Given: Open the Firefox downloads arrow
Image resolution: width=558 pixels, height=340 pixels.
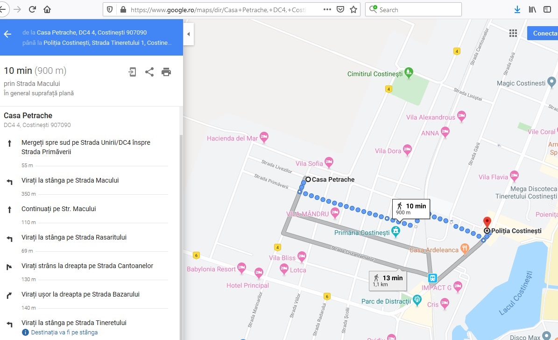Looking at the screenshot, I should click(x=517, y=9).
